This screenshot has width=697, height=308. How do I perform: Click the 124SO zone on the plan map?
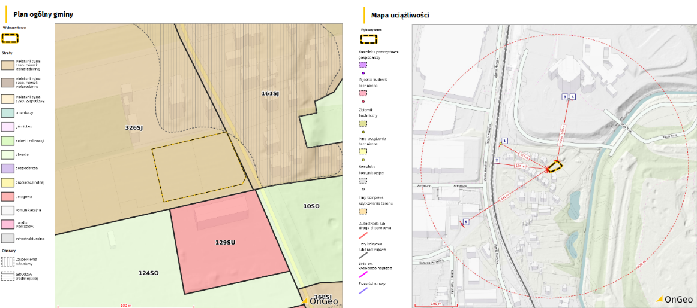coord(148,273)
